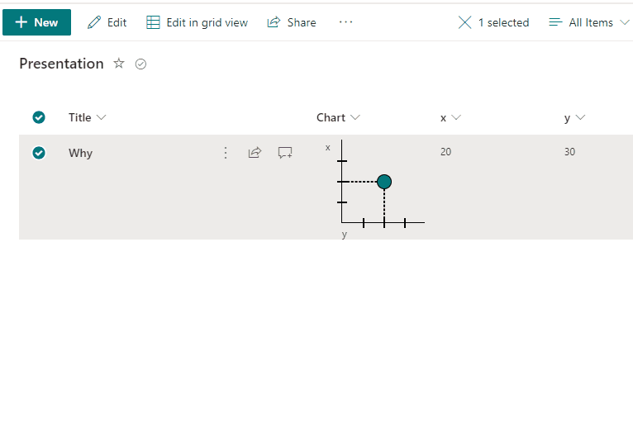
Task: Click the teal data point in chart
Action: coord(384,182)
